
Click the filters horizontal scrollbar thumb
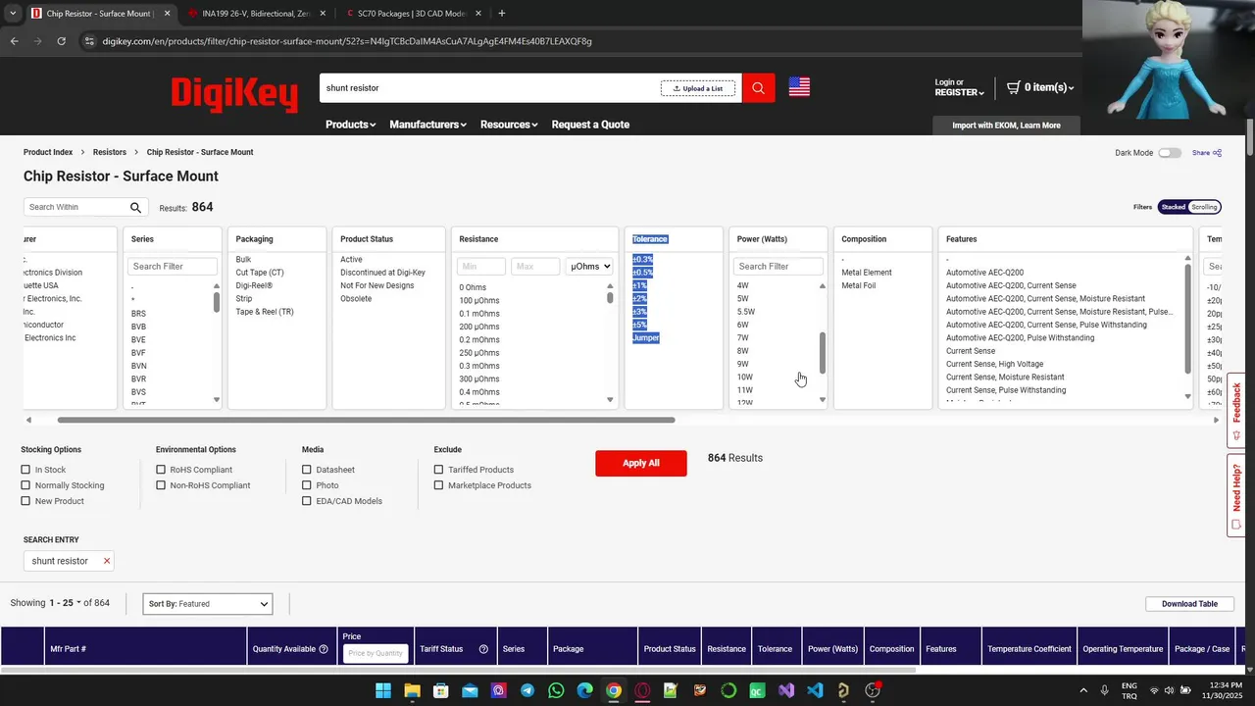(x=366, y=420)
